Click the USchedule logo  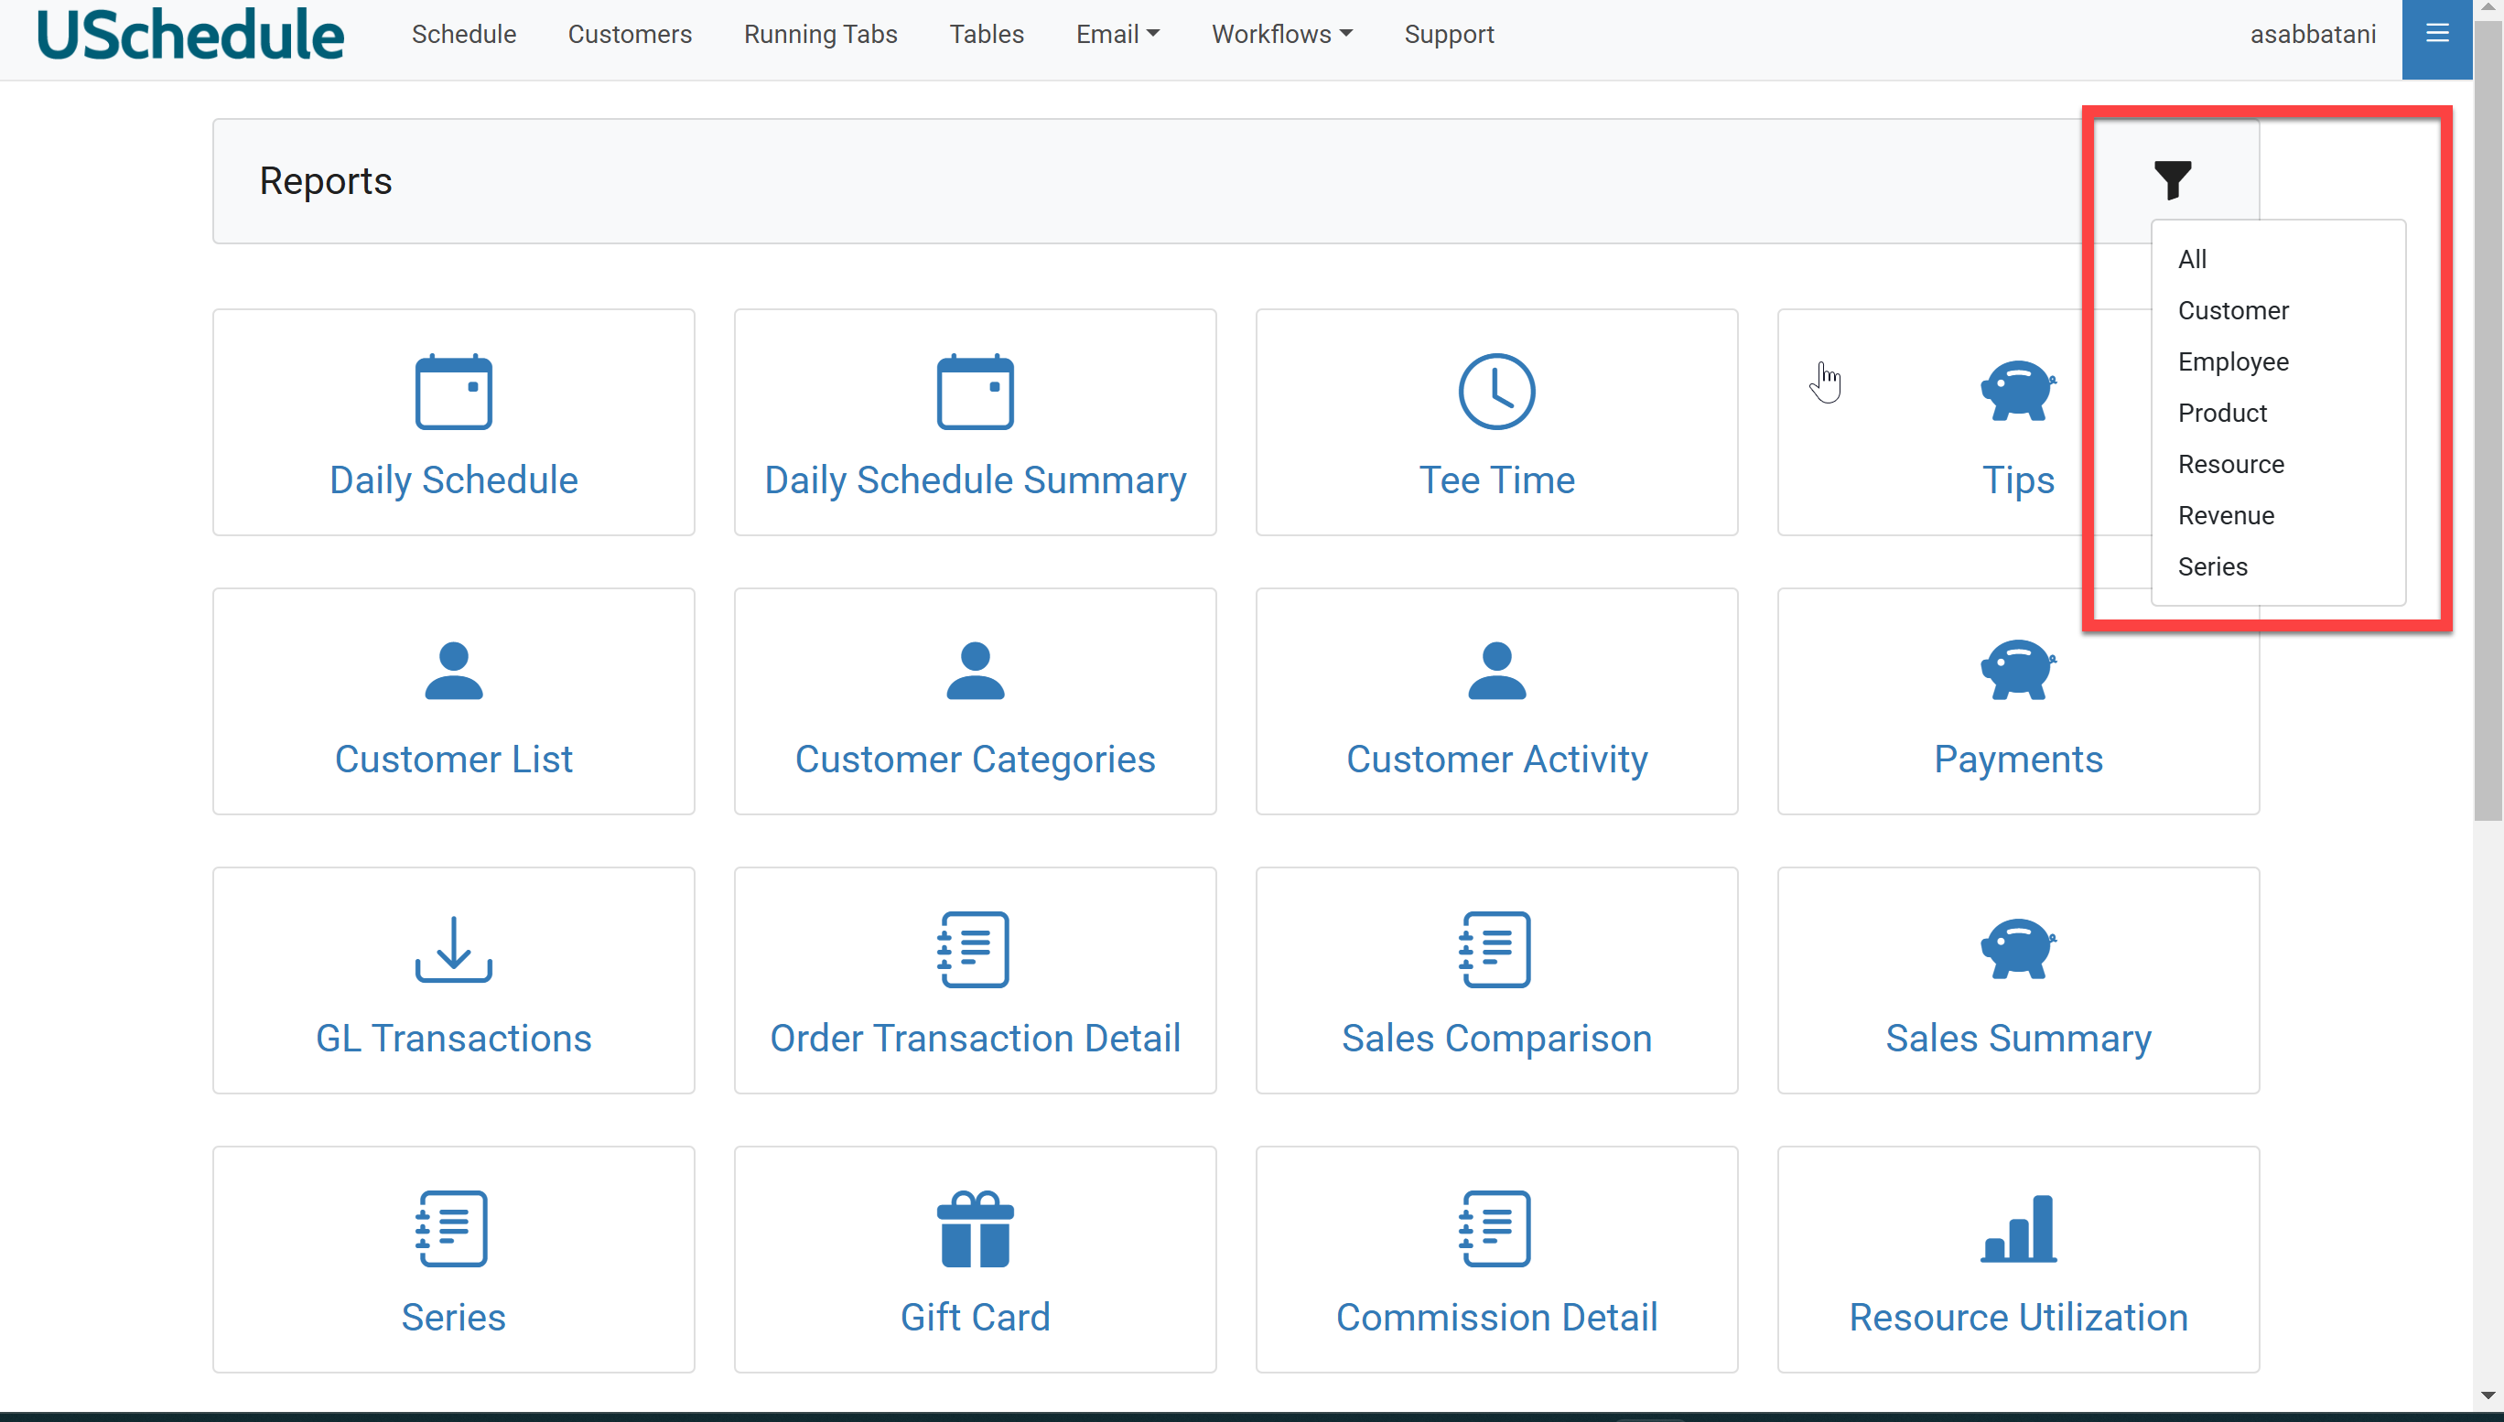[x=189, y=34]
